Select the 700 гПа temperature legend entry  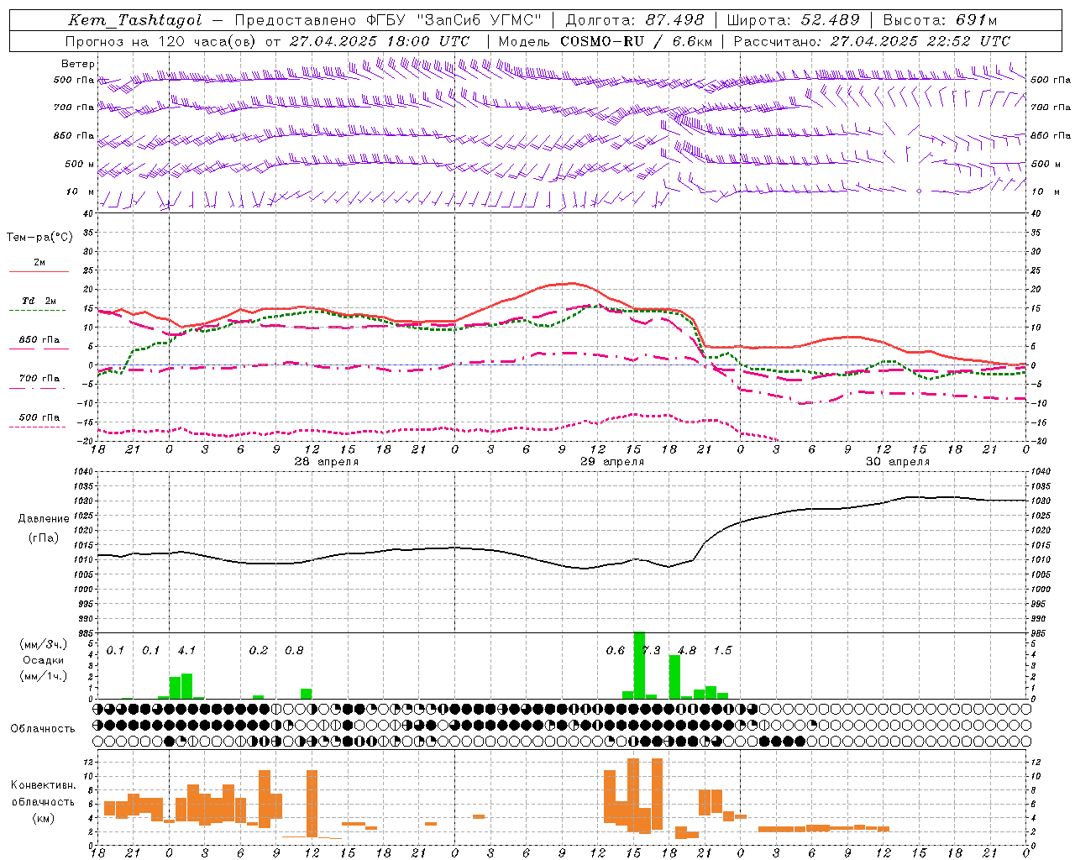pyautogui.click(x=39, y=379)
